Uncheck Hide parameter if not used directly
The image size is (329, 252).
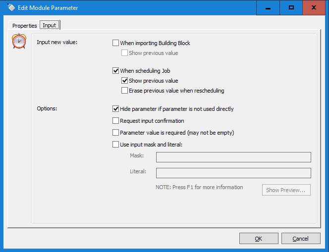[115, 109]
